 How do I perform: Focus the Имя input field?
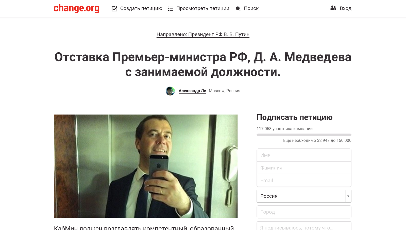(x=304, y=155)
